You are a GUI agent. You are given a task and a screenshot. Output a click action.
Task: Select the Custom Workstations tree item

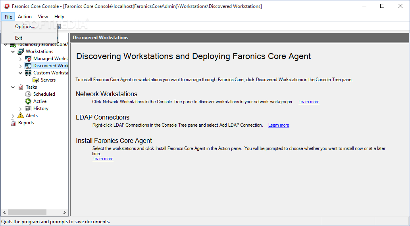tap(50, 73)
